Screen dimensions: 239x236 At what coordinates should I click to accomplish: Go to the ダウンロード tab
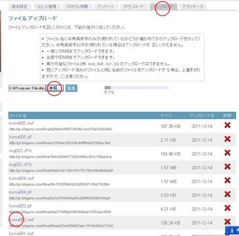tap(133, 7)
